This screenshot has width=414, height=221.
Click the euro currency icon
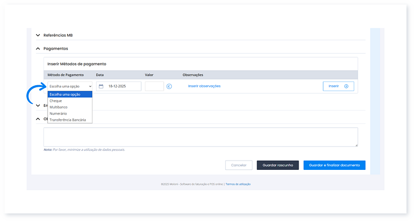(x=169, y=86)
